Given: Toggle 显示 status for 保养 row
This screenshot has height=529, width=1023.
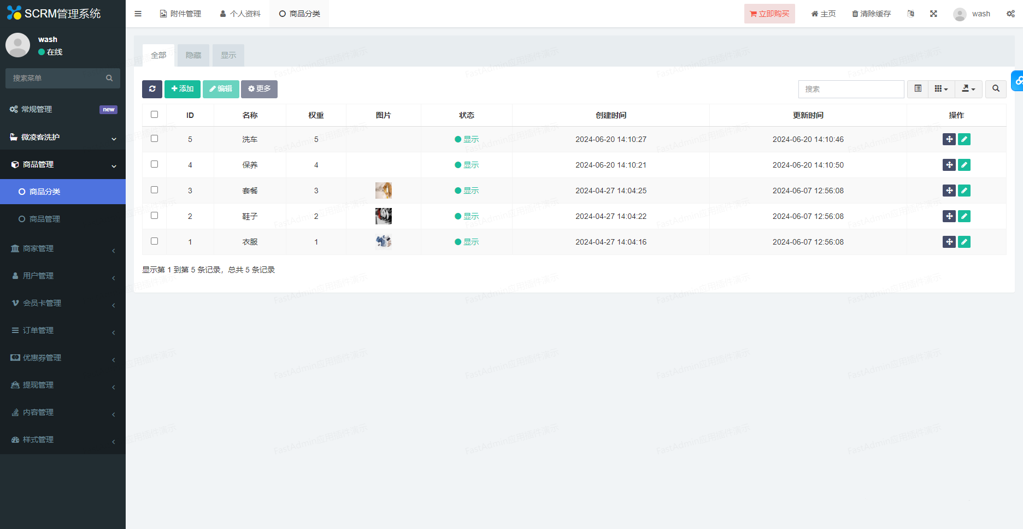Looking at the screenshot, I should point(467,165).
